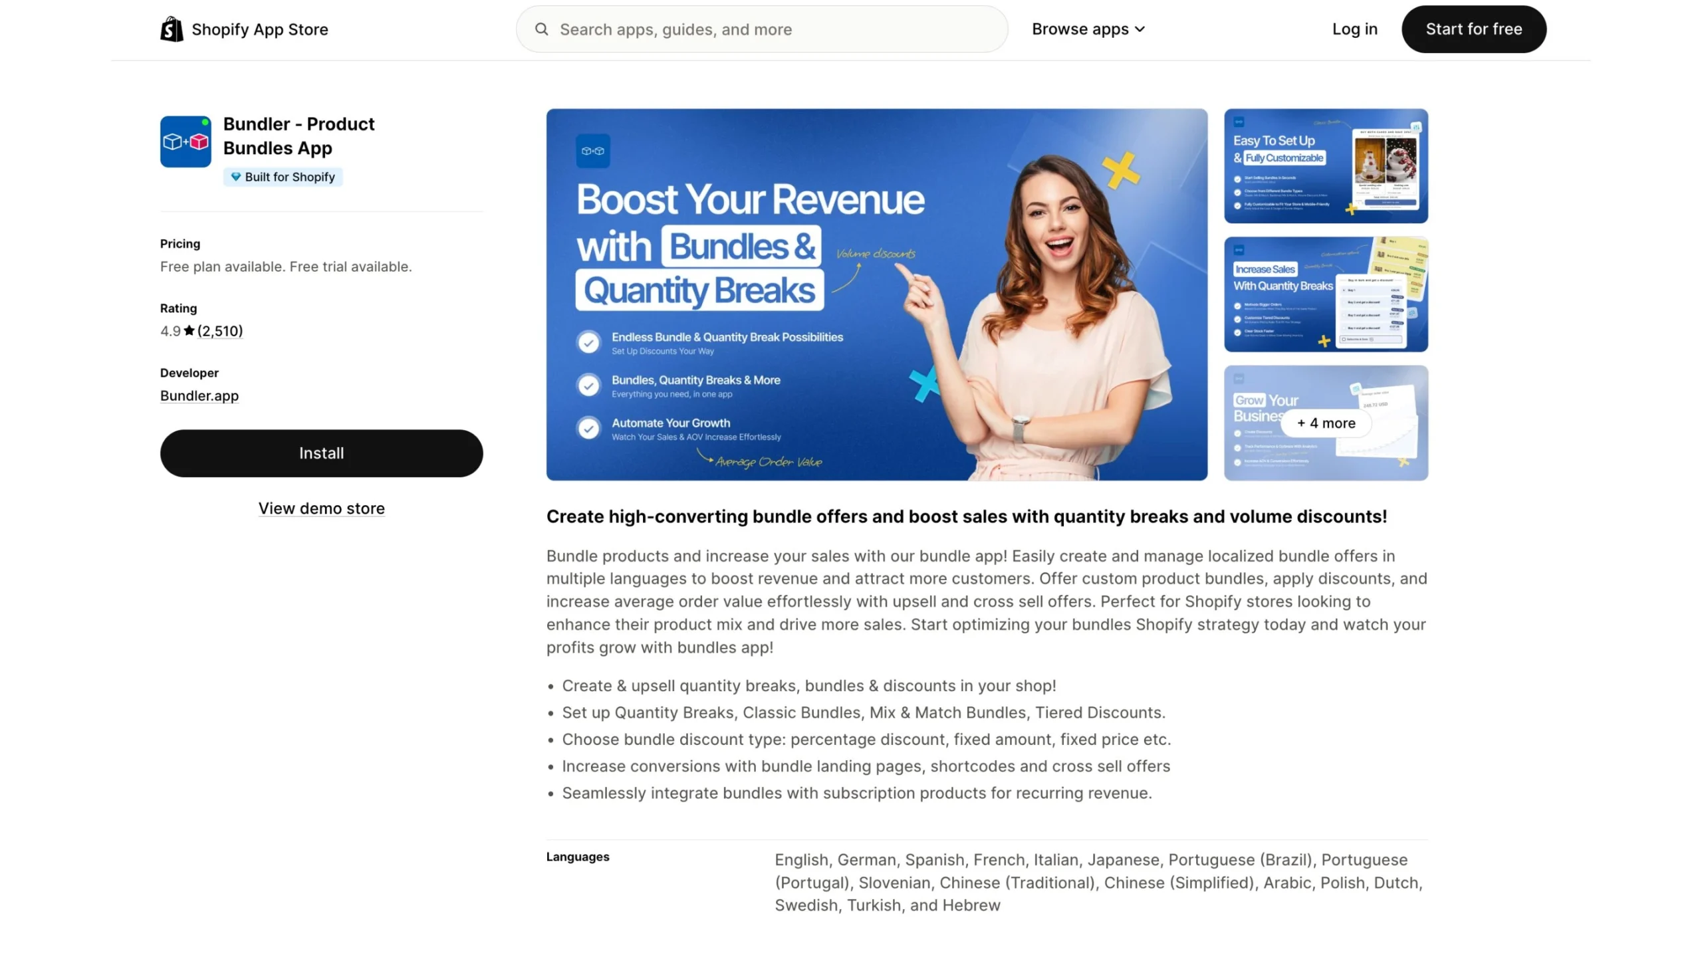Screen dimensions: 1702x957
Task: Click the bullet about subscription products
Action: (x=857, y=794)
